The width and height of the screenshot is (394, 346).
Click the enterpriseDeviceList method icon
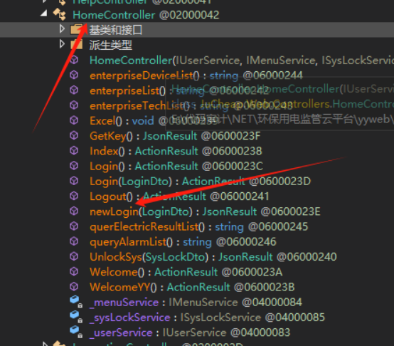pyautogui.click(x=74, y=75)
